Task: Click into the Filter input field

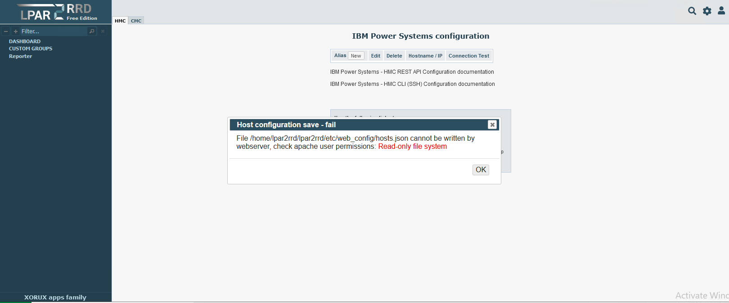Action: [x=53, y=31]
